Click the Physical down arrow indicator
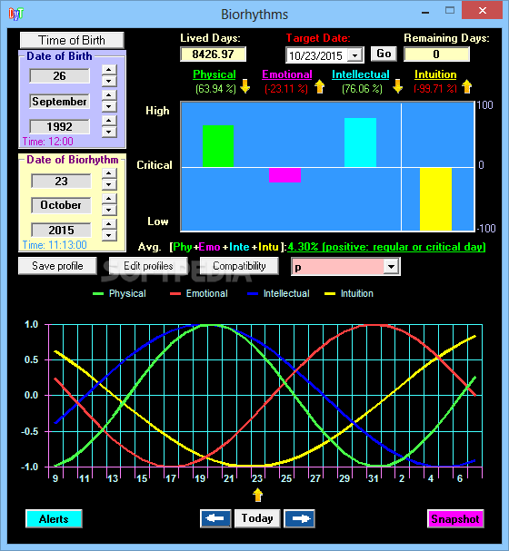 point(245,86)
